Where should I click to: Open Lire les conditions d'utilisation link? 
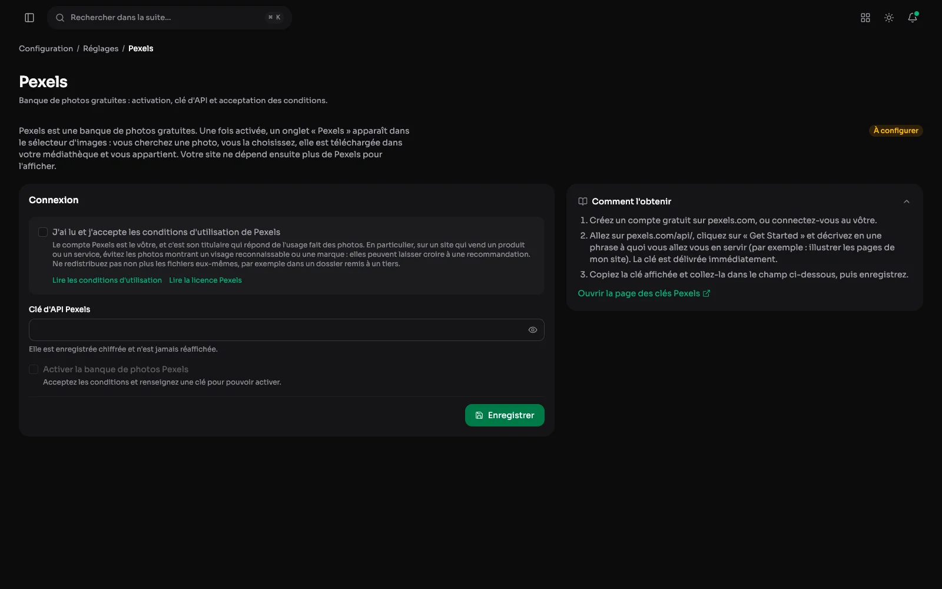click(107, 280)
